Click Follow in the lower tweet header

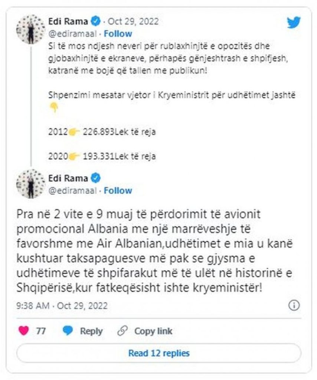118,191
